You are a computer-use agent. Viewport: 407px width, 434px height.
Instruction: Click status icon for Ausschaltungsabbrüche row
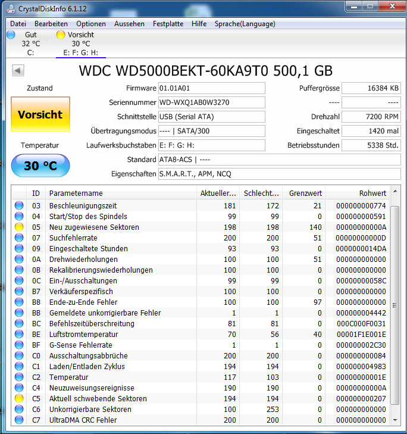point(19,355)
